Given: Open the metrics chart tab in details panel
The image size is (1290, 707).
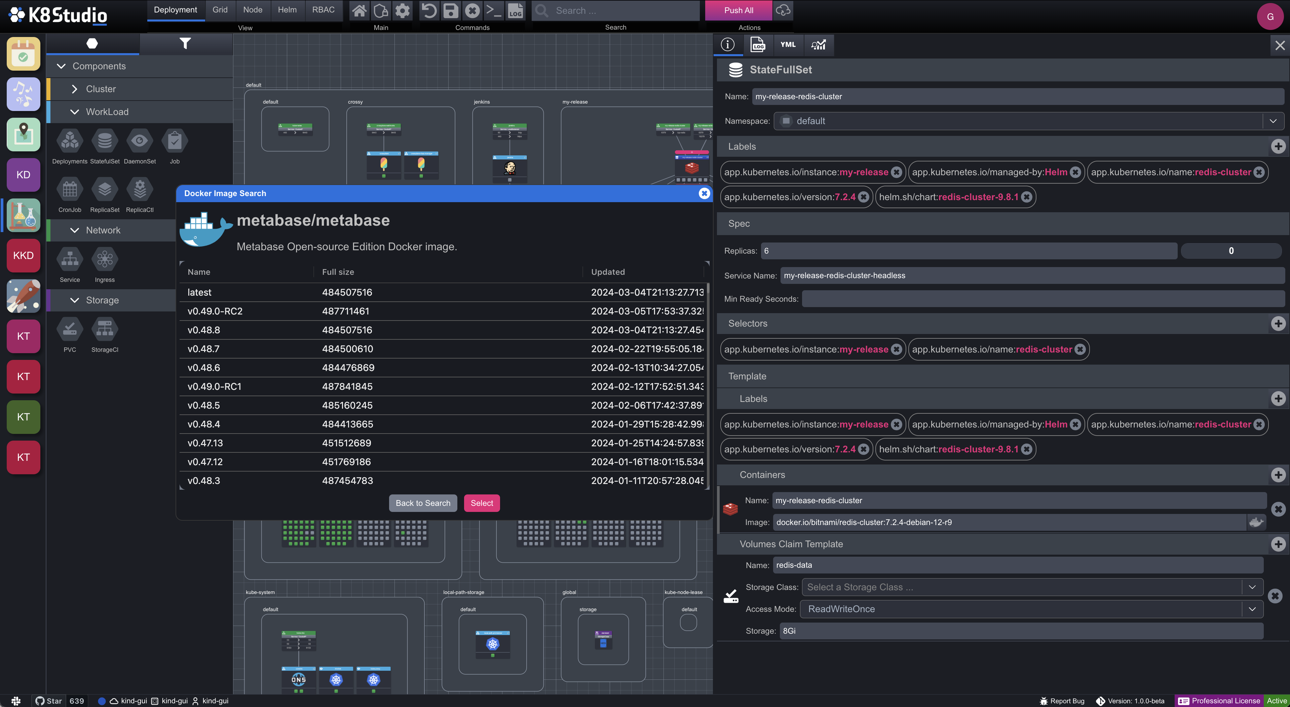Looking at the screenshot, I should click(x=818, y=44).
